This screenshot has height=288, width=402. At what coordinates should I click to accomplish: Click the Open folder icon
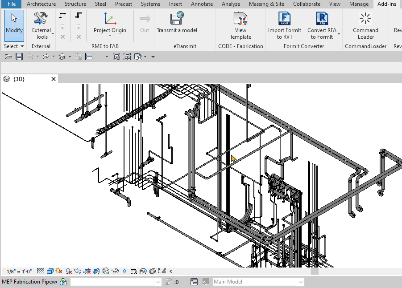click(8, 57)
